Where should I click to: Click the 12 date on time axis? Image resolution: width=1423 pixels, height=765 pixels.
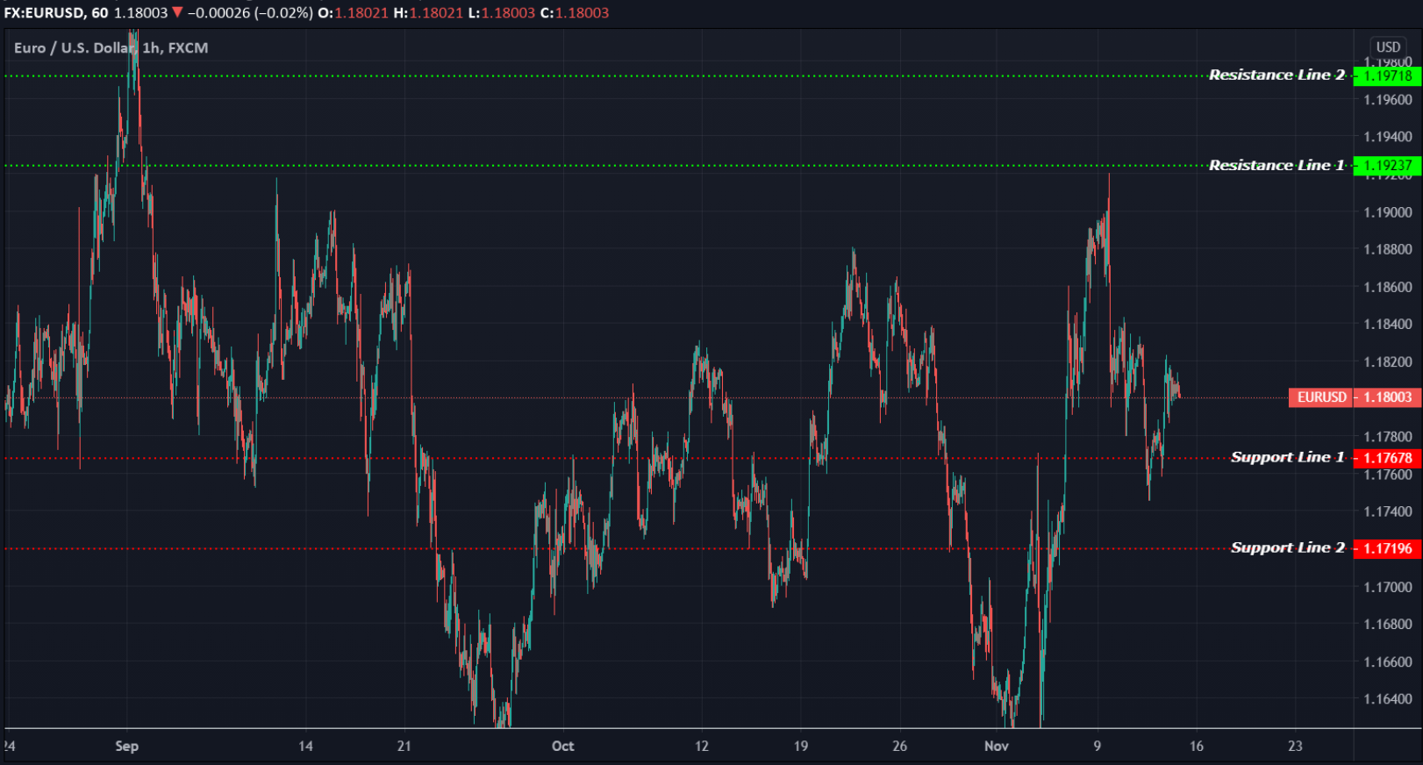click(x=702, y=747)
